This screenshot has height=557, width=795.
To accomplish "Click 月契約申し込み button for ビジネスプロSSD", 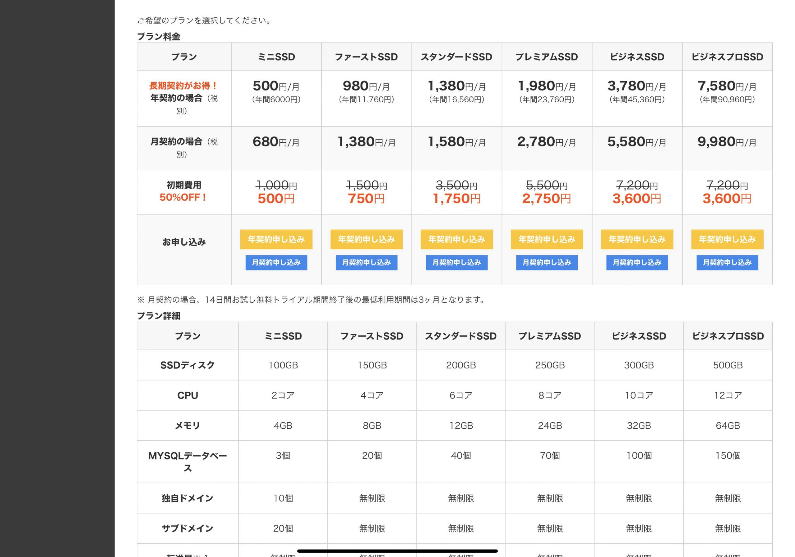I will click(x=727, y=262).
